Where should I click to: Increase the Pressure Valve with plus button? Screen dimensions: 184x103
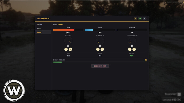[x=134, y=49]
